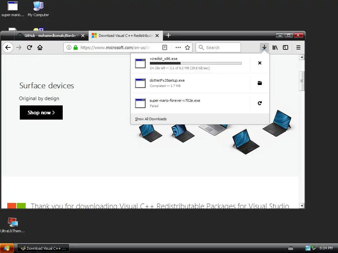
Task: Select the Download Visual C++ Redistributable tab
Action: pyautogui.click(x=126, y=36)
